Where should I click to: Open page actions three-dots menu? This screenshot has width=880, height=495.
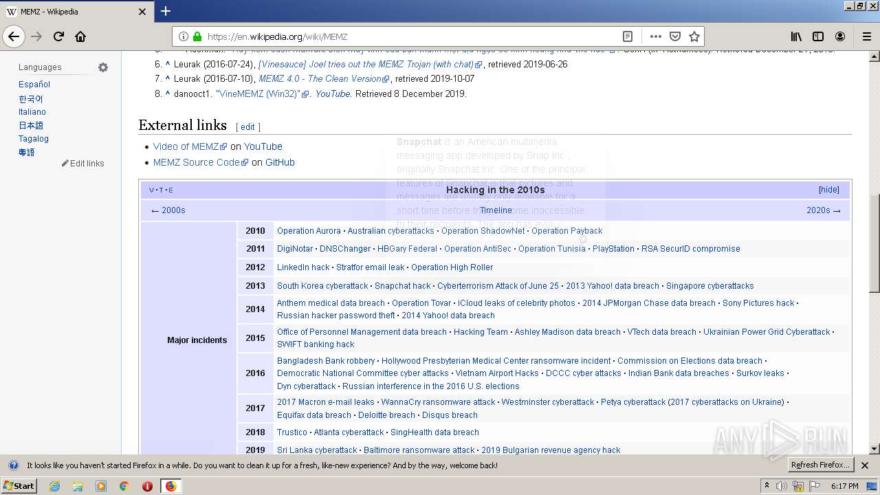(655, 36)
